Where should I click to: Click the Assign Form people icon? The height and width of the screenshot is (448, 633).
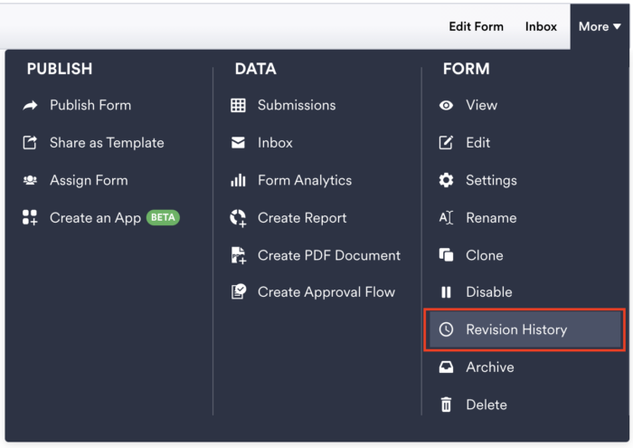tap(31, 181)
